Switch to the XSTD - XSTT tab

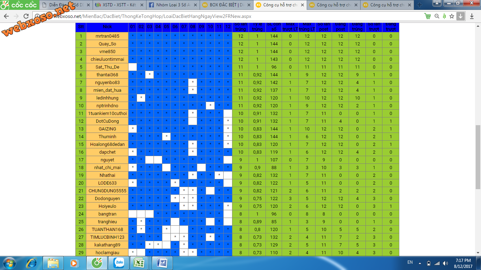tap(119, 5)
